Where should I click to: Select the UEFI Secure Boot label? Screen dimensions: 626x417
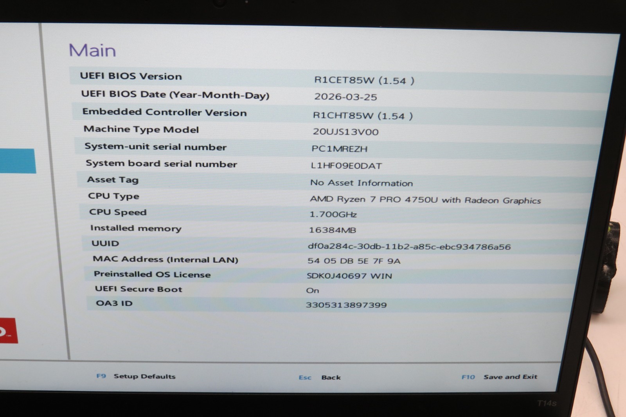point(139,289)
